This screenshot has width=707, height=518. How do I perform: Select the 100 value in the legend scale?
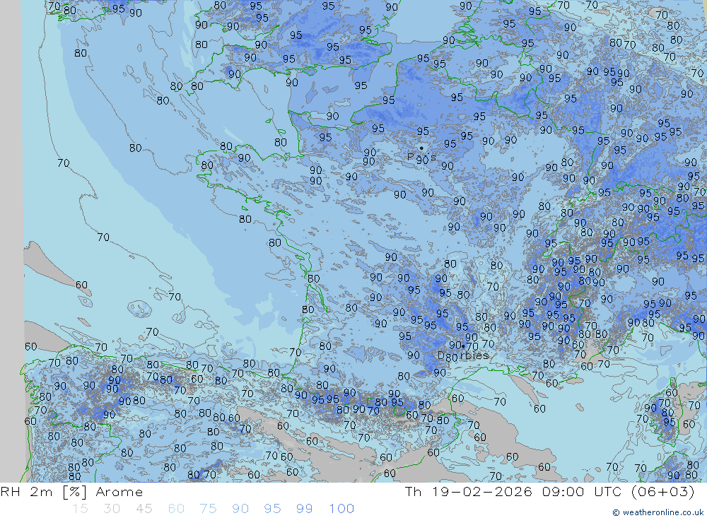(x=341, y=509)
